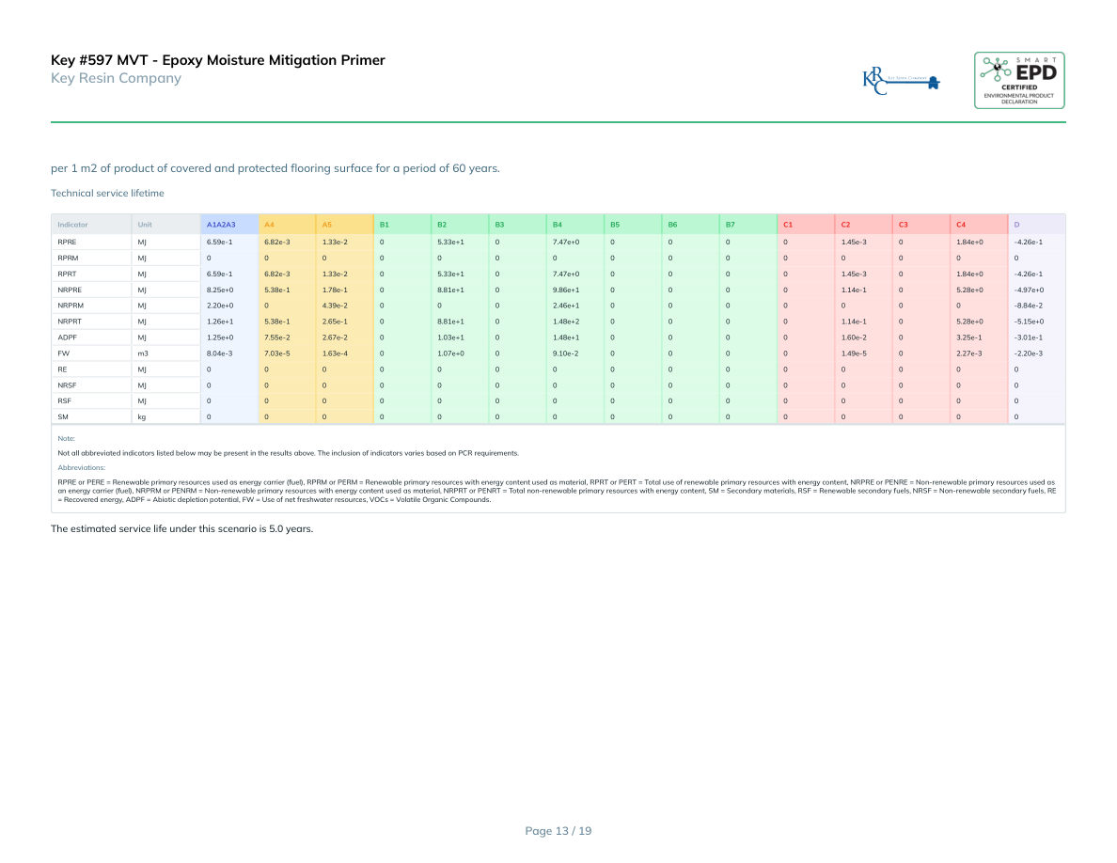This screenshot has height=863, width=1117.
Task: Click the C2 column header
Action: point(845,225)
